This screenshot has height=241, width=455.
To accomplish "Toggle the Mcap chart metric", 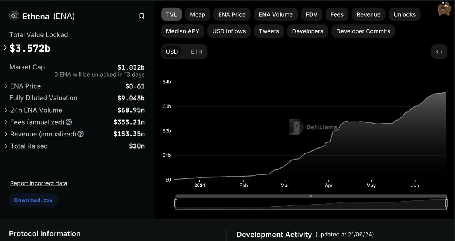I will point(198,14).
